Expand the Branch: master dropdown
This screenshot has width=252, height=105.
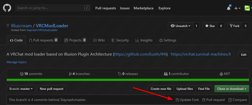[x=21, y=89]
